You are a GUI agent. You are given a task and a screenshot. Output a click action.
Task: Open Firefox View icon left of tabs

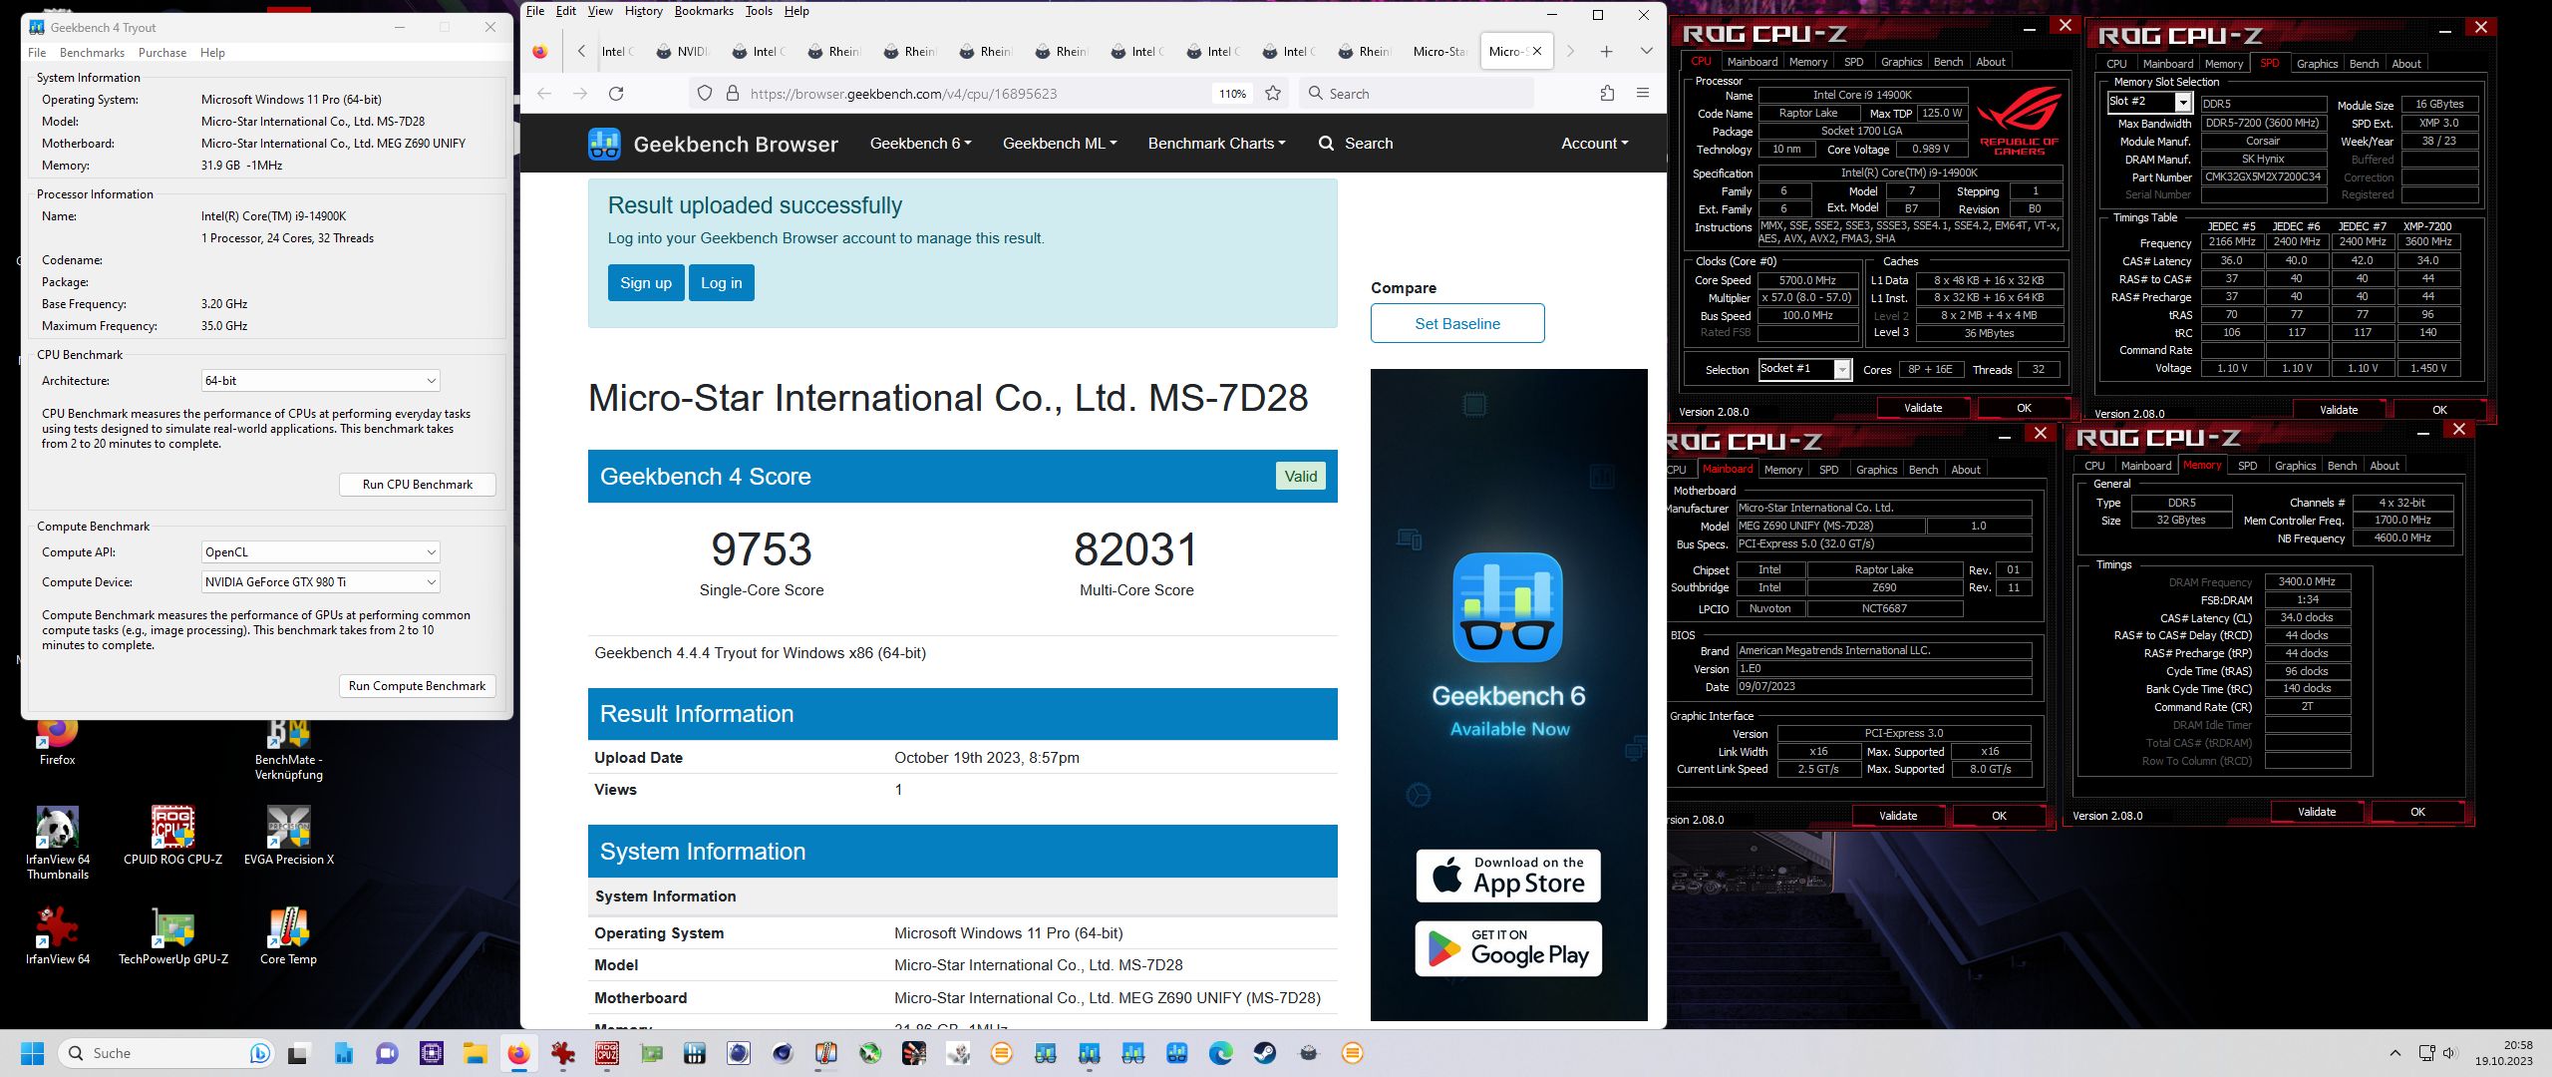click(x=539, y=51)
